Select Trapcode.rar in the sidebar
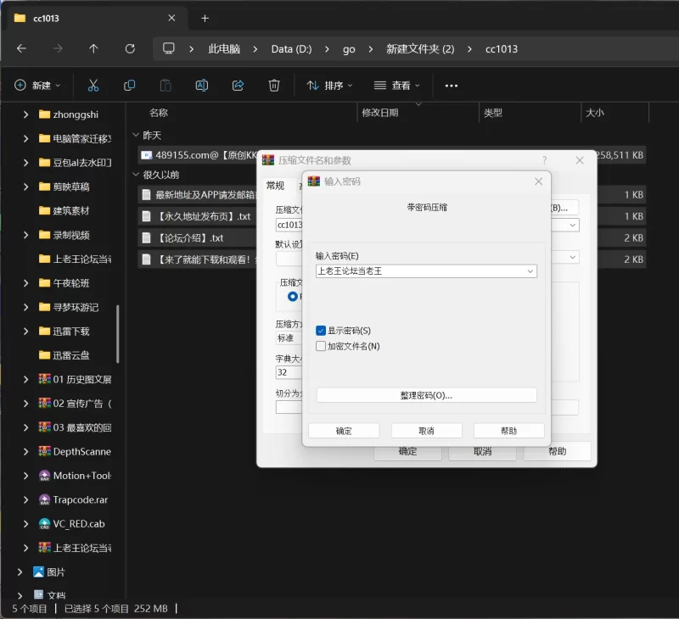 click(73, 499)
